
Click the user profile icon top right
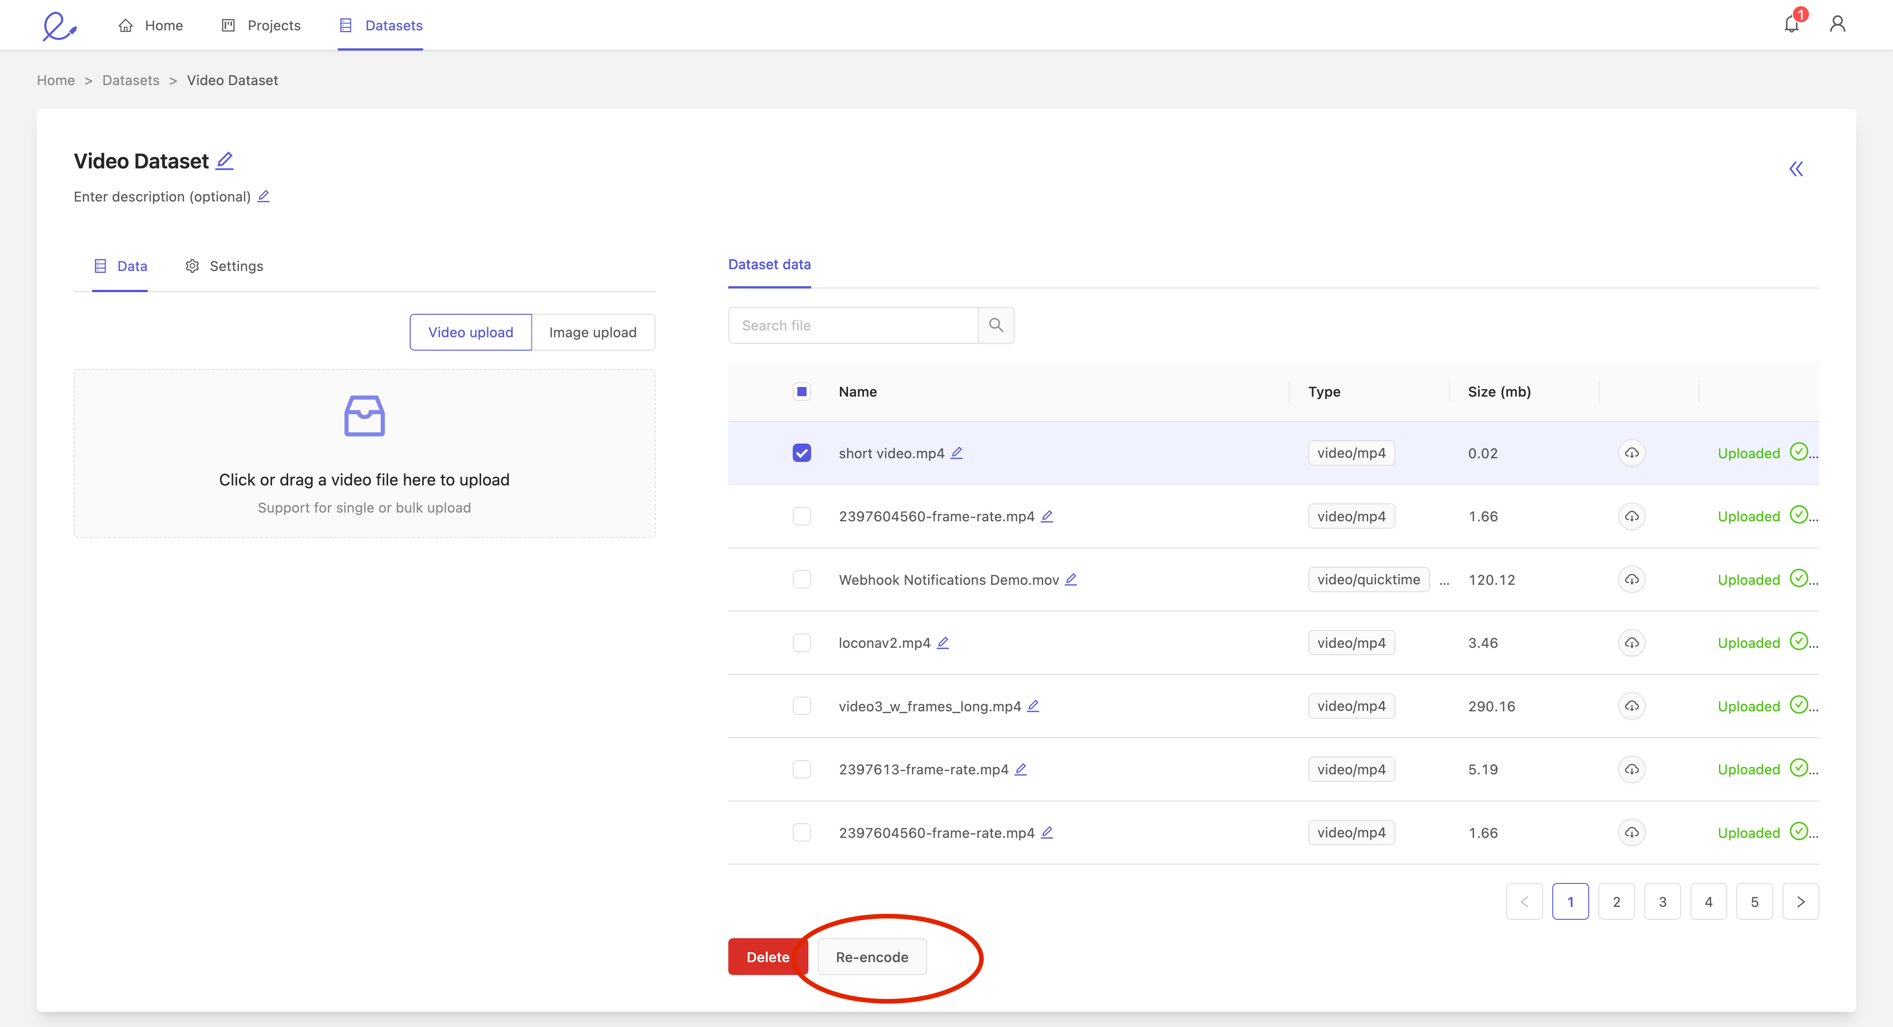click(1837, 24)
